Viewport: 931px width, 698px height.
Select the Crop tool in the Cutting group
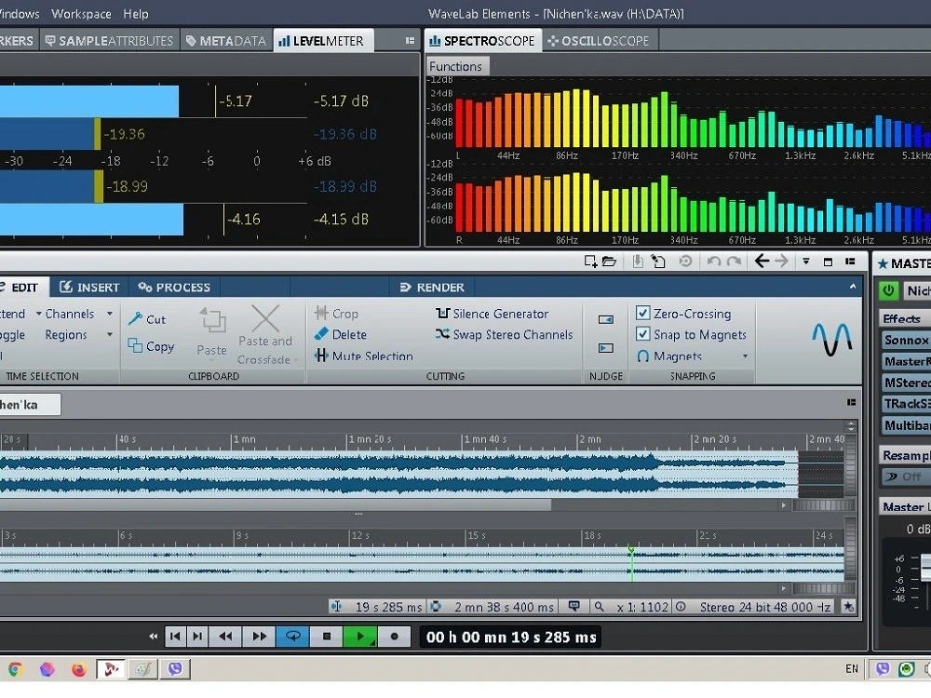click(x=338, y=313)
